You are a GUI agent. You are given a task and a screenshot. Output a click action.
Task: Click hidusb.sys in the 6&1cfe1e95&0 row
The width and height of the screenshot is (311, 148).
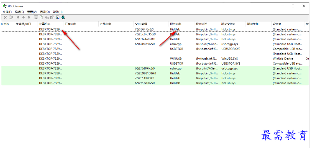pyautogui.click(x=228, y=39)
